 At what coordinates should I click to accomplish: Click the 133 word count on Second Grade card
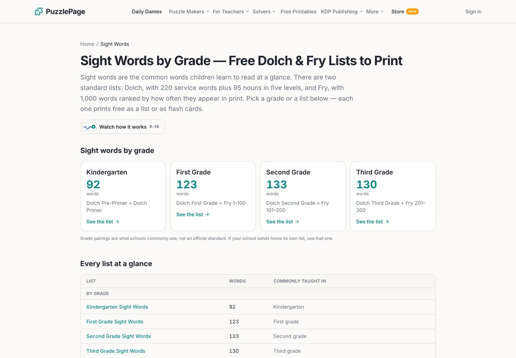pyautogui.click(x=277, y=184)
